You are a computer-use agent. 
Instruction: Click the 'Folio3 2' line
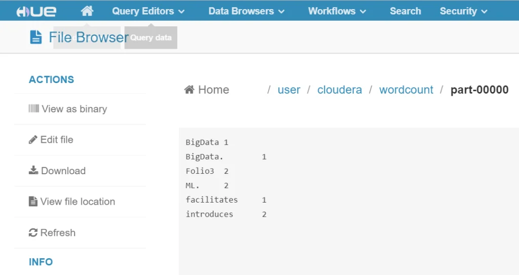[x=207, y=171]
